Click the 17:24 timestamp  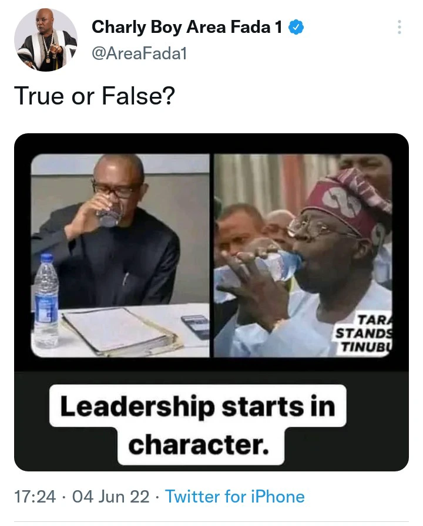[x=35, y=497]
